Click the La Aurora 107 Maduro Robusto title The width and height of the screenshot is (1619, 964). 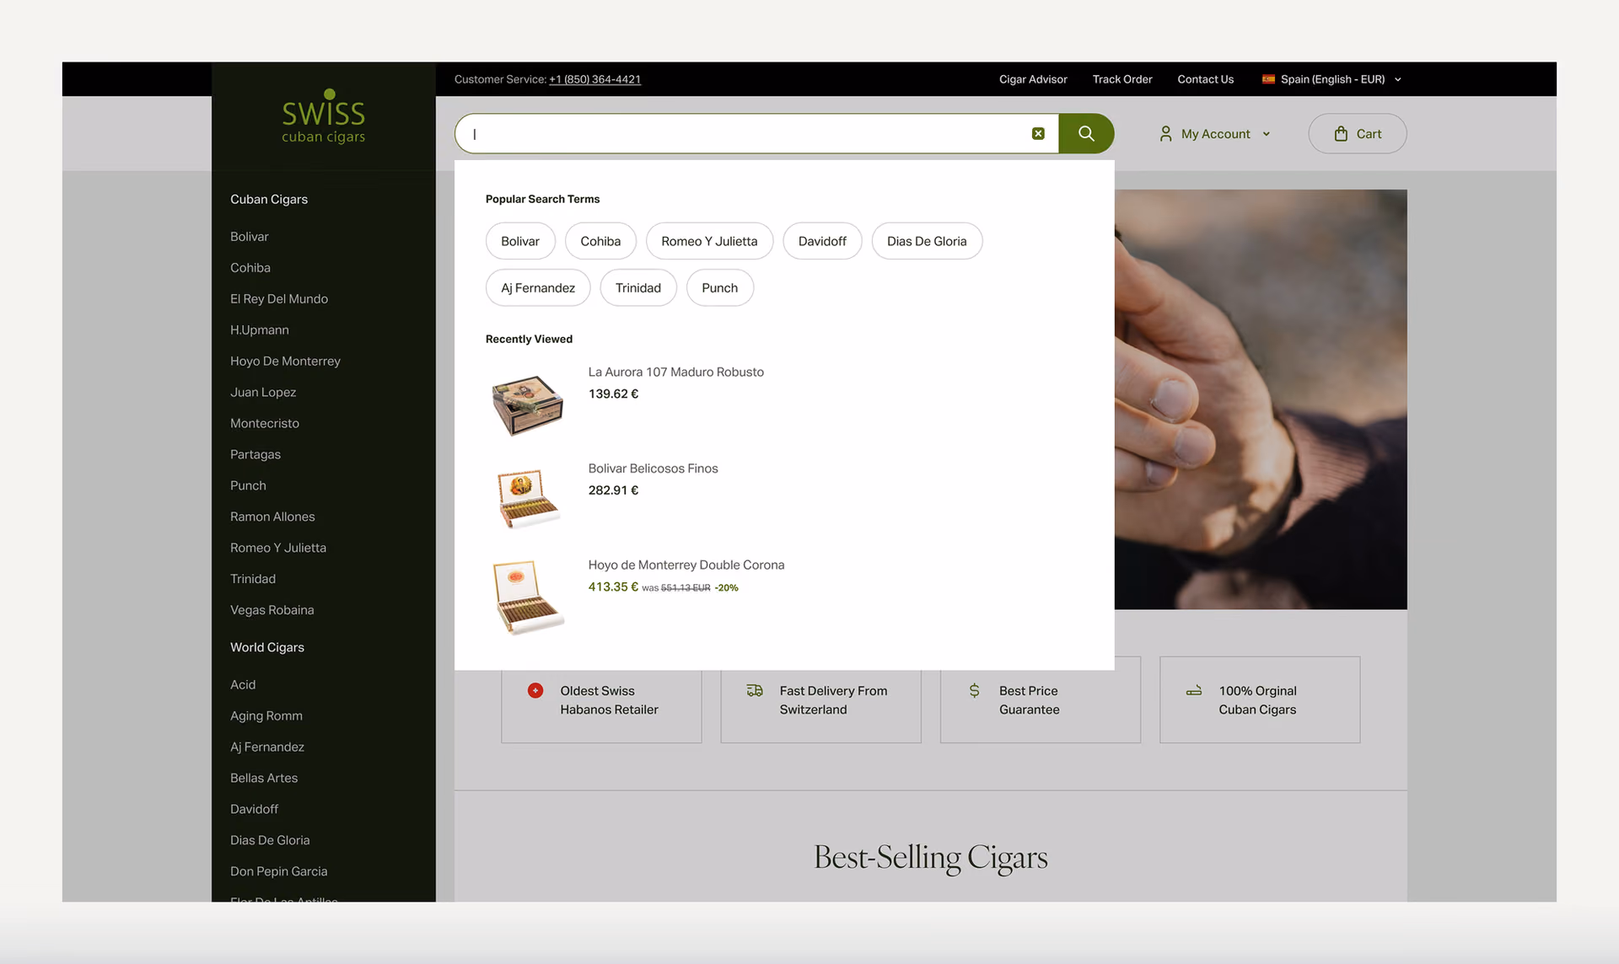[676, 372]
